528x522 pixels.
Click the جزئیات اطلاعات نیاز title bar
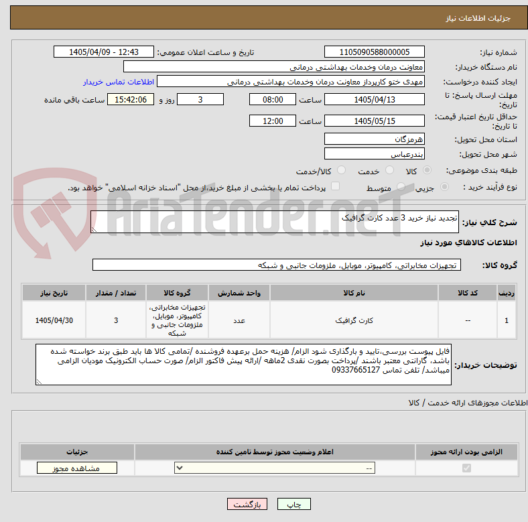pyautogui.click(x=269, y=17)
